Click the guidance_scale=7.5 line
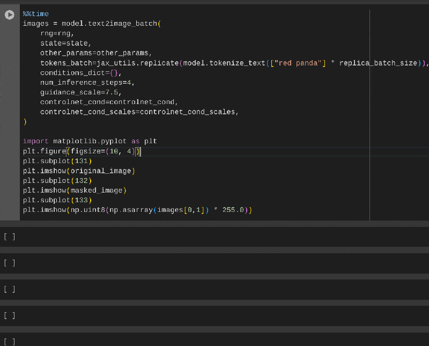429x346 pixels. coord(81,92)
